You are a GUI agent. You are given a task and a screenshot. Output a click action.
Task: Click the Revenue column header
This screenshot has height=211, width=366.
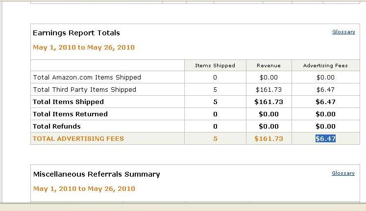coord(268,65)
